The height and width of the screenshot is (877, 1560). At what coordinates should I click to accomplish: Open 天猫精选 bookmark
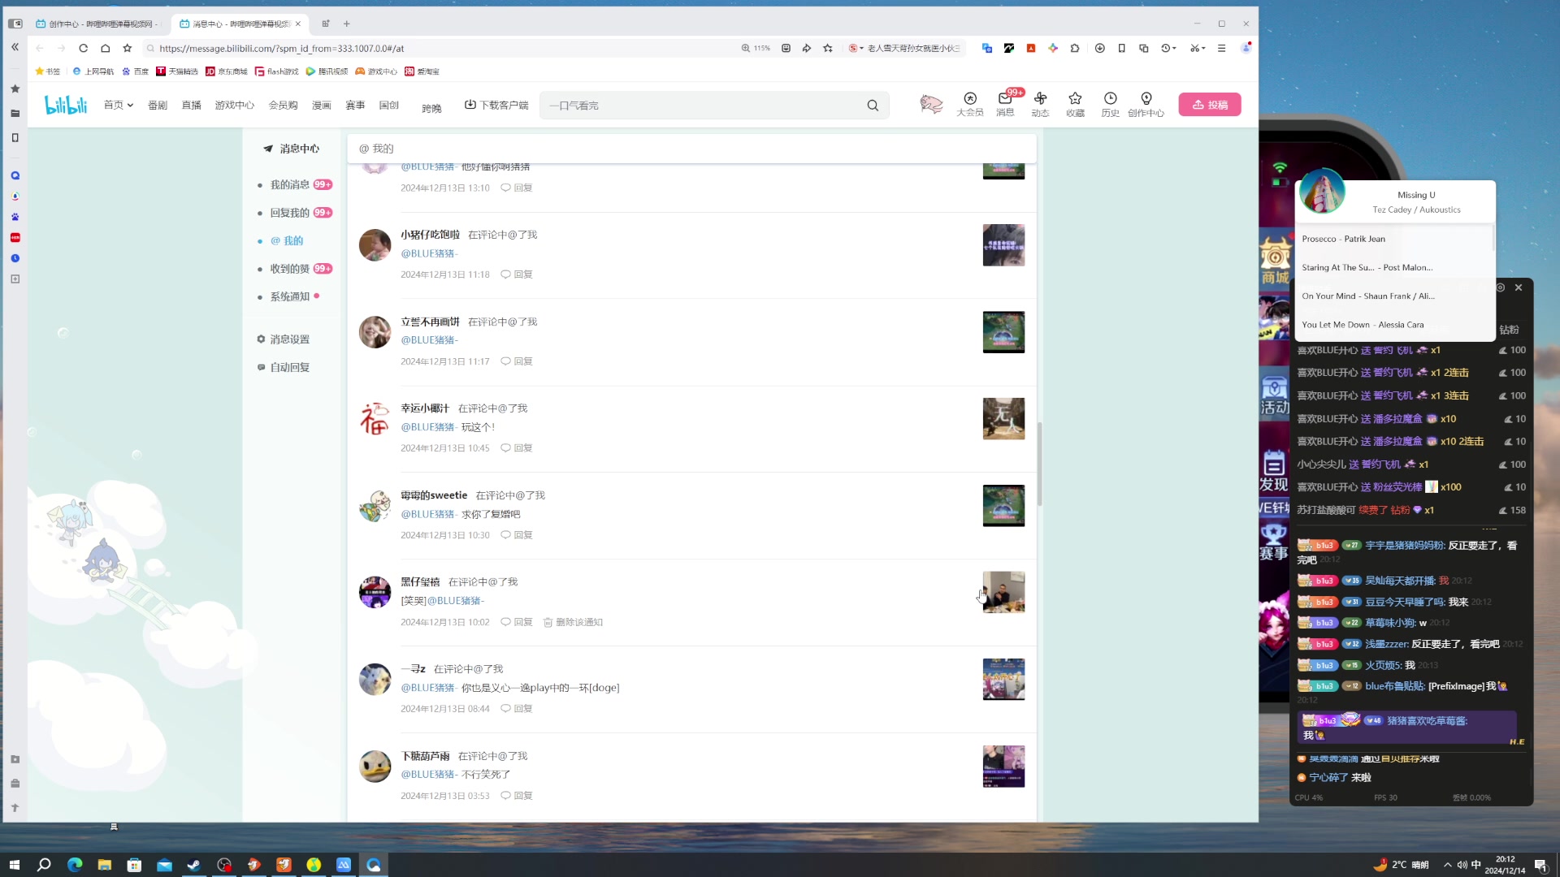tap(177, 71)
